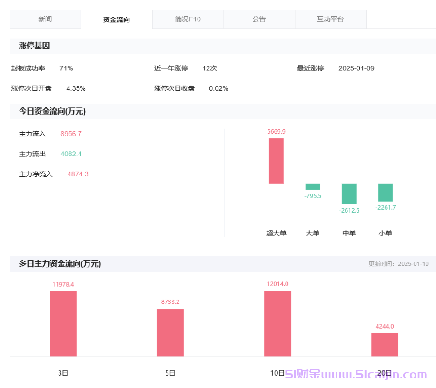Click the 3日 axis label

tap(63, 373)
